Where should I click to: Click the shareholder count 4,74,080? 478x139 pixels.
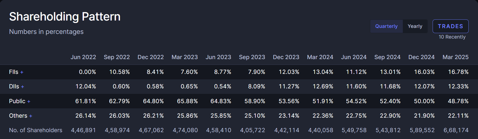pos(185,130)
